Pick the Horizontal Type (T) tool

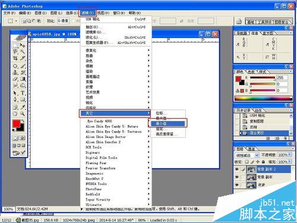pos(23,93)
